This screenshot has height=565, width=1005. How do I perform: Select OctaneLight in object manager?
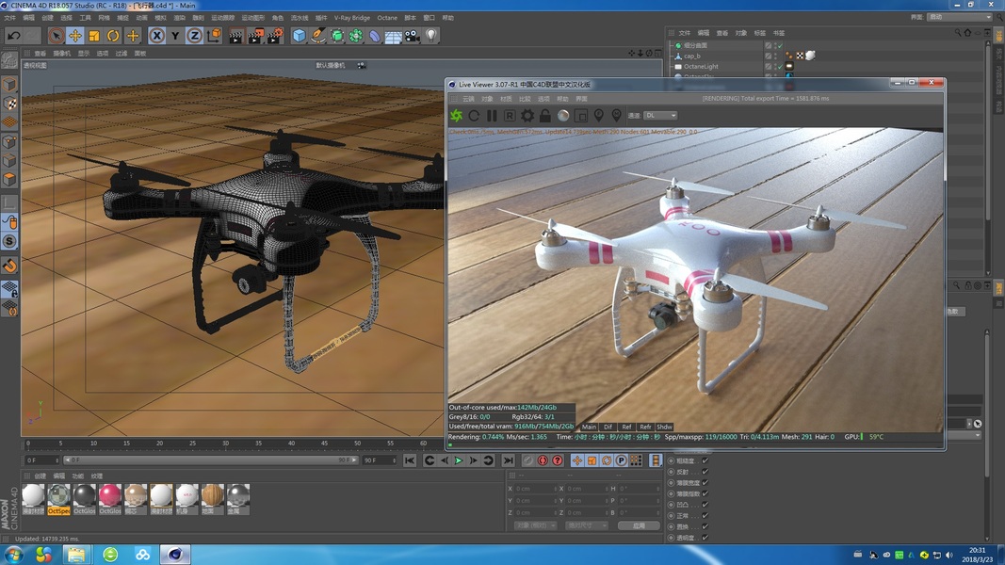701,67
